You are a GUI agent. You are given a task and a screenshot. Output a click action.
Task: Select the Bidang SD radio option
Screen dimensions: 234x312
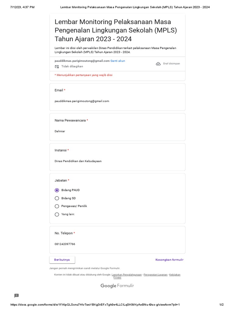pyautogui.click(x=57, y=198)
